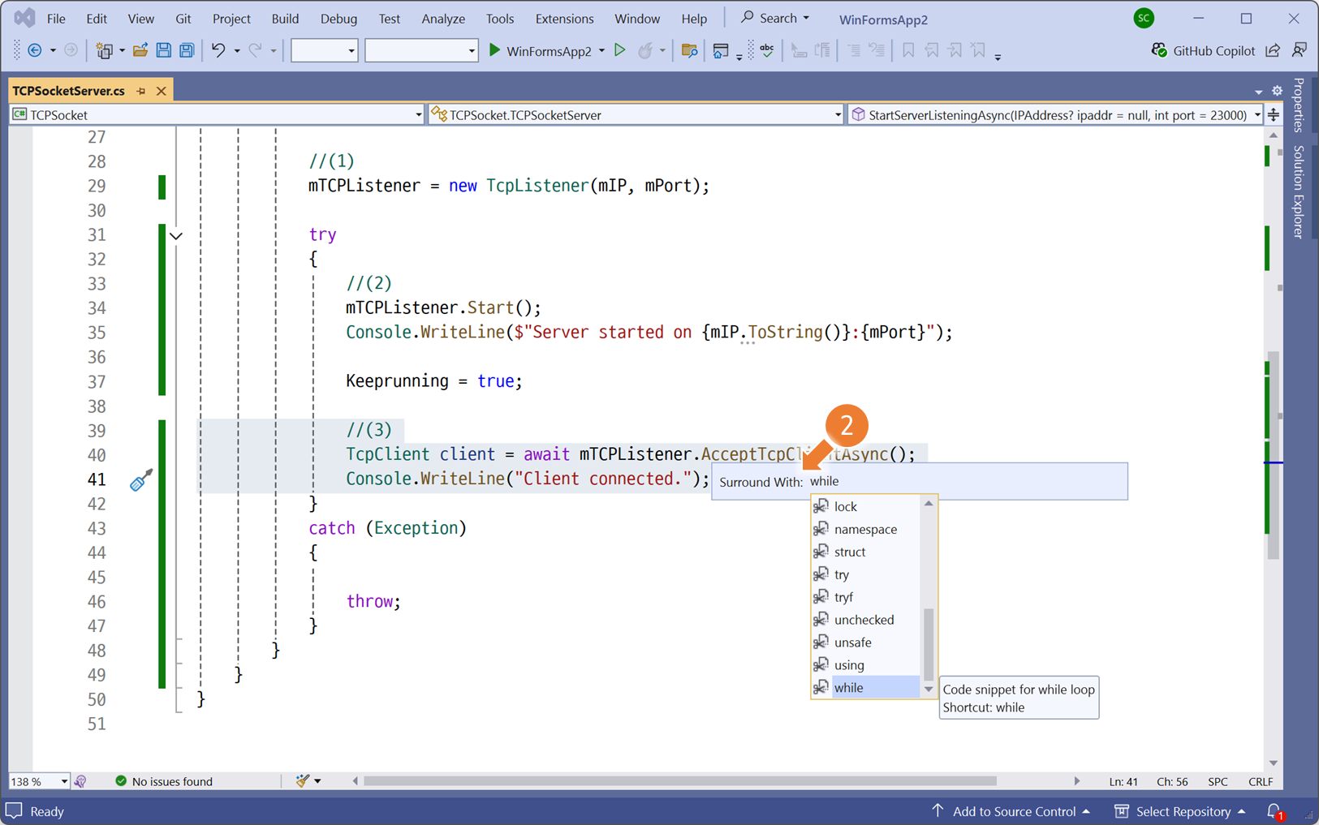Open the editor window settings gear icon
The width and height of the screenshot is (1319, 825).
[1277, 91]
